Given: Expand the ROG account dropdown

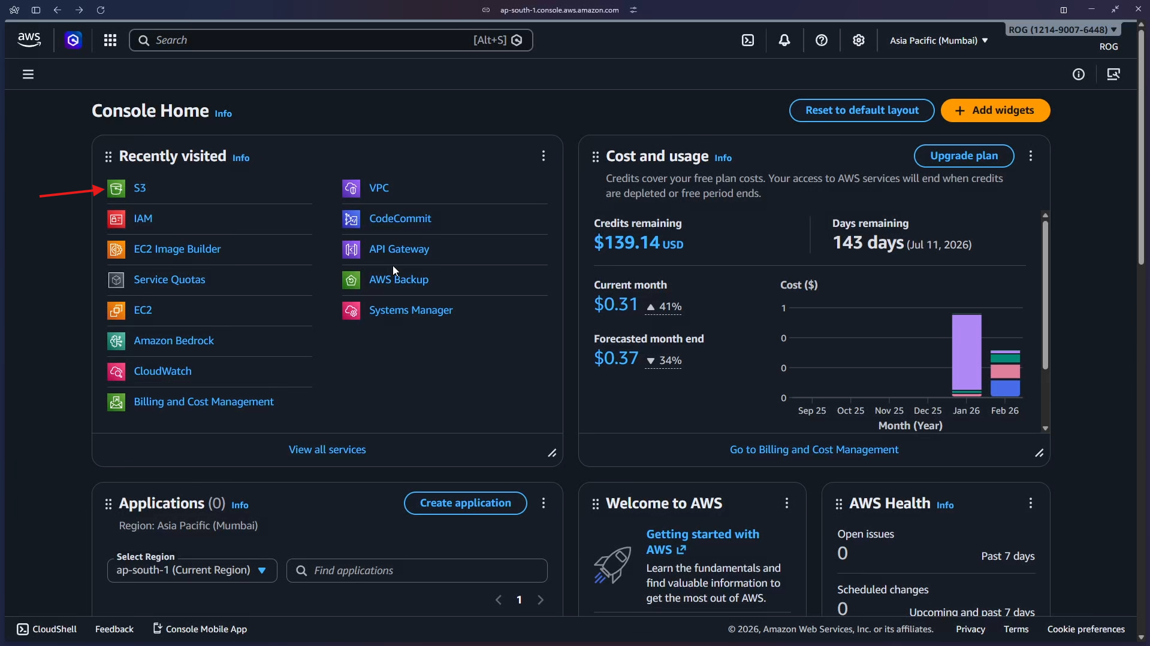Looking at the screenshot, I should coord(1062,29).
